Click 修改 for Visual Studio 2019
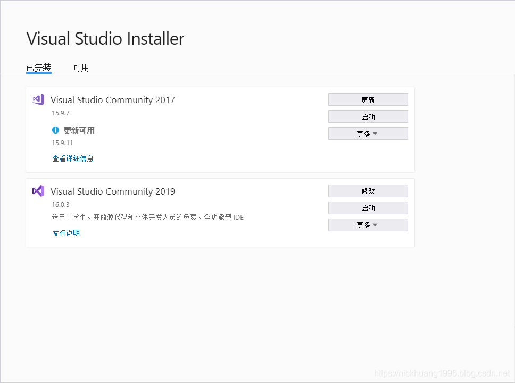 click(x=368, y=191)
